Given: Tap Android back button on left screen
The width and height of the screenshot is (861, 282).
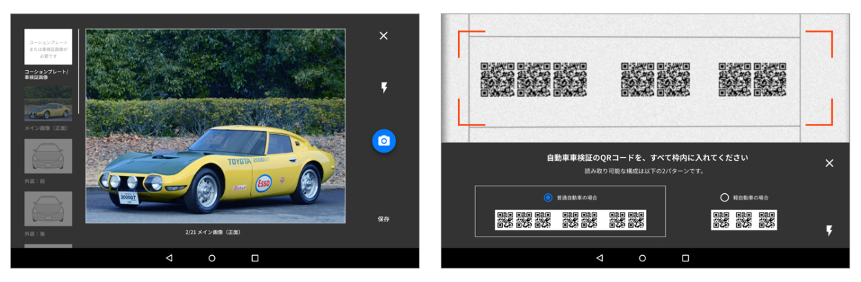Looking at the screenshot, I should coord(169,258).
